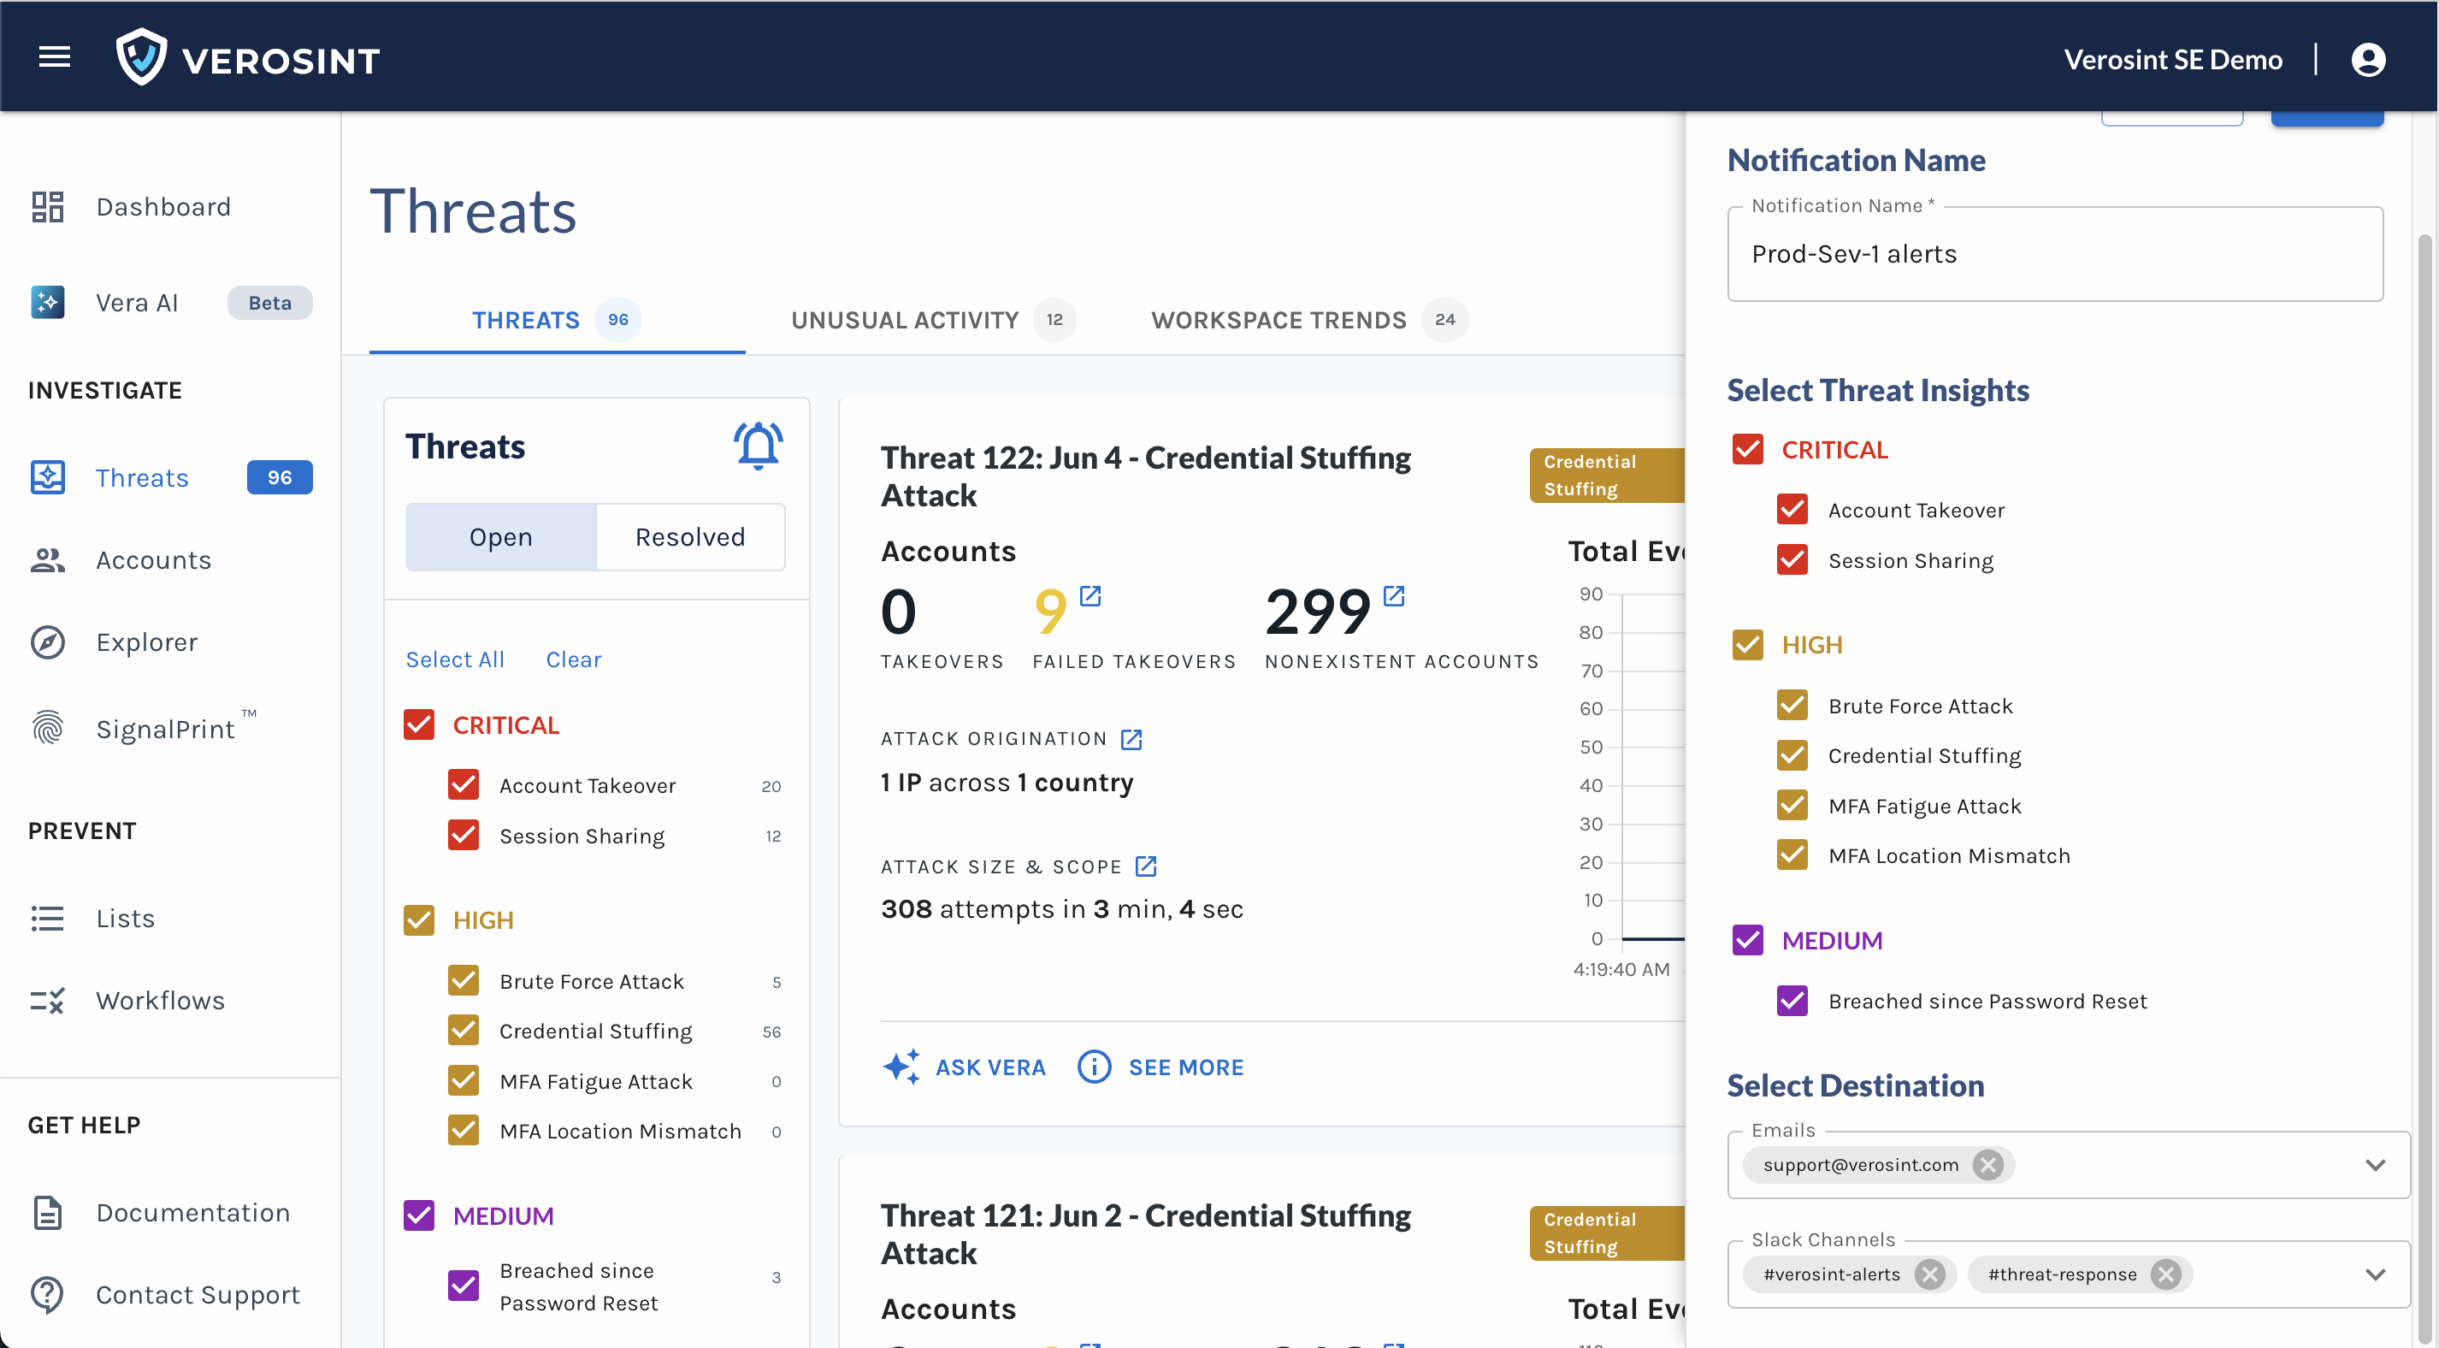Screen dimensions: 2439x1348
Task: Remove #threat-response Slack channel chip
Action: (2165, 1274)
